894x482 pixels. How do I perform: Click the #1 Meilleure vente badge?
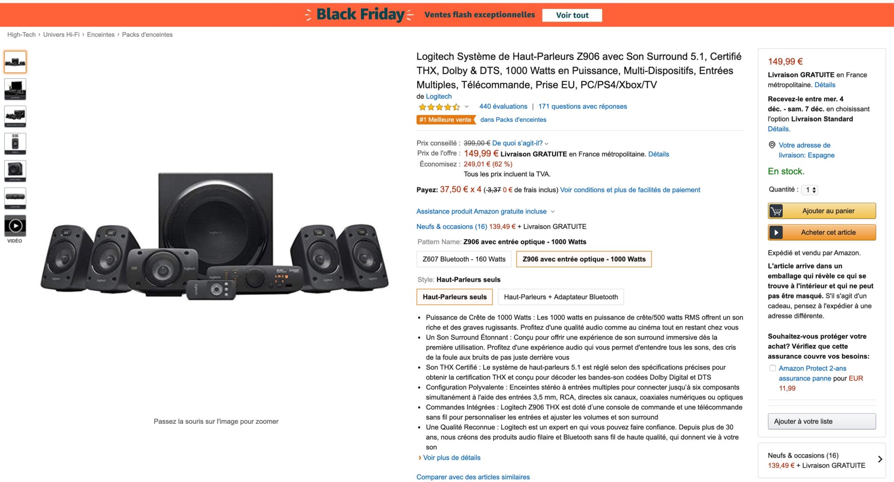[x=445, y=120]
